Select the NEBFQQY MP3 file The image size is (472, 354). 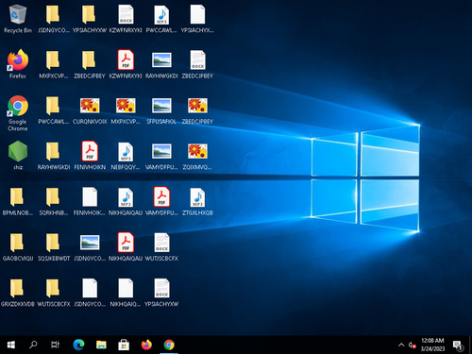(x=126, y=155)
